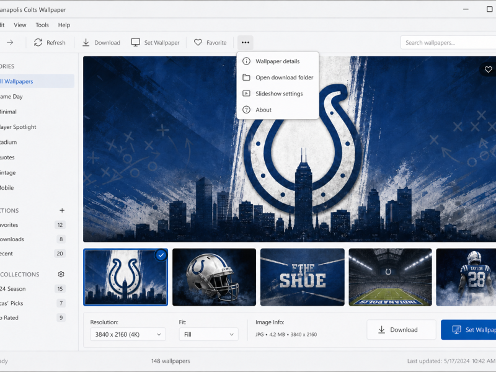Viewport: 496px width, 372px height.
Task: Click the 148 wallpapers status text
Action: (x=170, y=361)
